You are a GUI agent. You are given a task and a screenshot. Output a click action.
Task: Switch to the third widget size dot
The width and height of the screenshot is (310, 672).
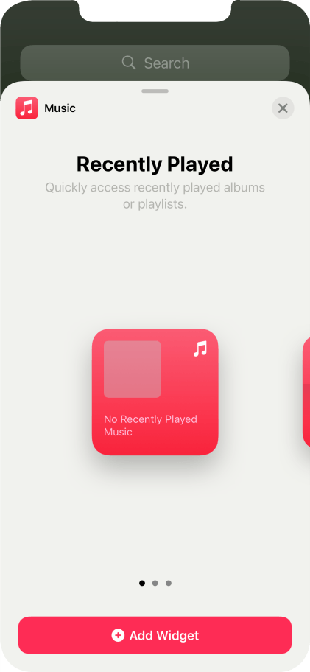[x=169, y=583]
